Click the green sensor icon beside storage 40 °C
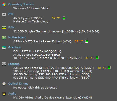 pyautogui.click(x=109, y=68)
